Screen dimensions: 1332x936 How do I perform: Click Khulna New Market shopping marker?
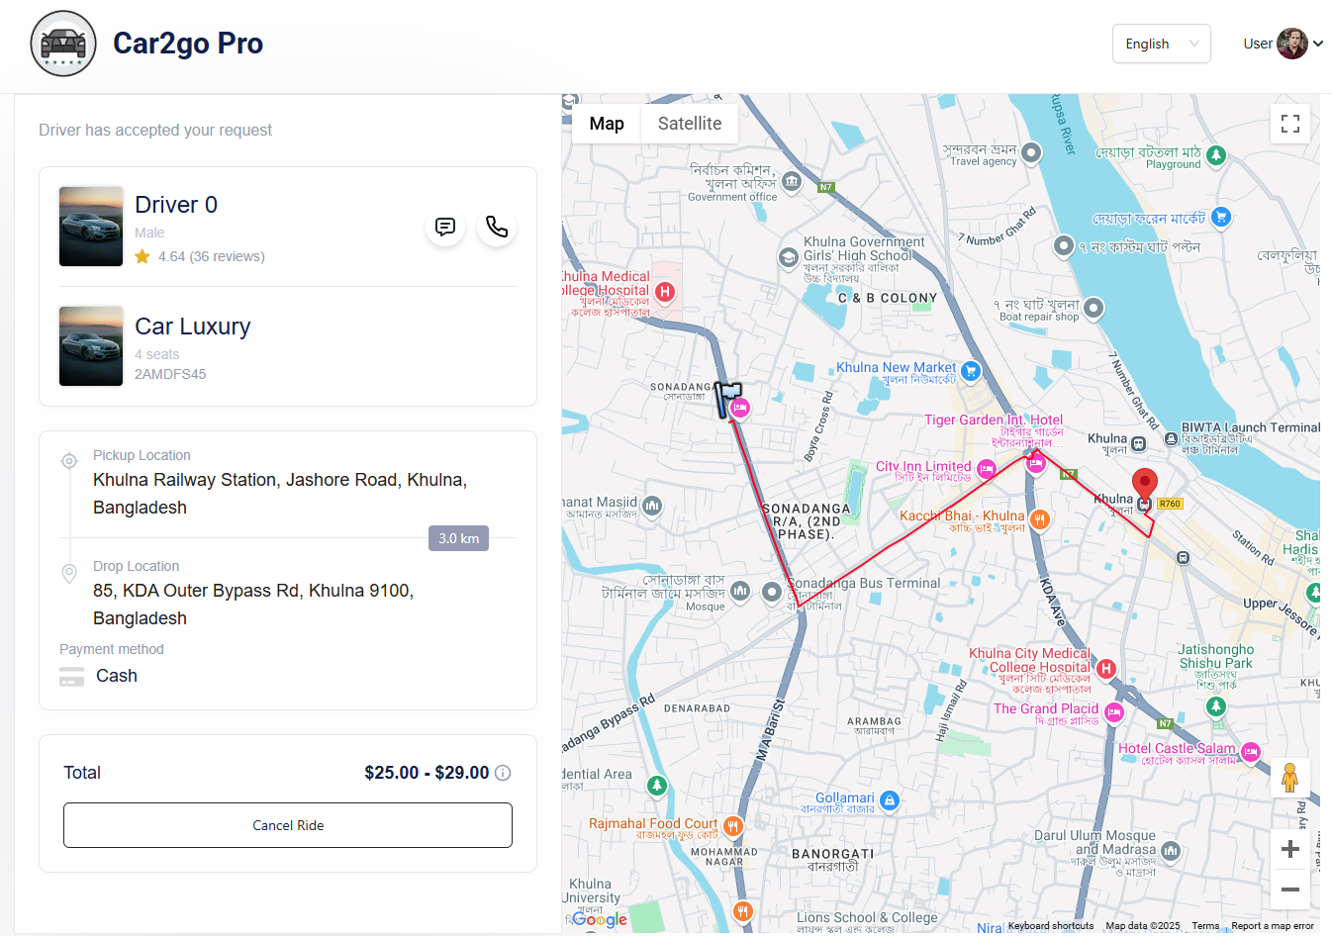pyautogui.click(x=971, y=371)
